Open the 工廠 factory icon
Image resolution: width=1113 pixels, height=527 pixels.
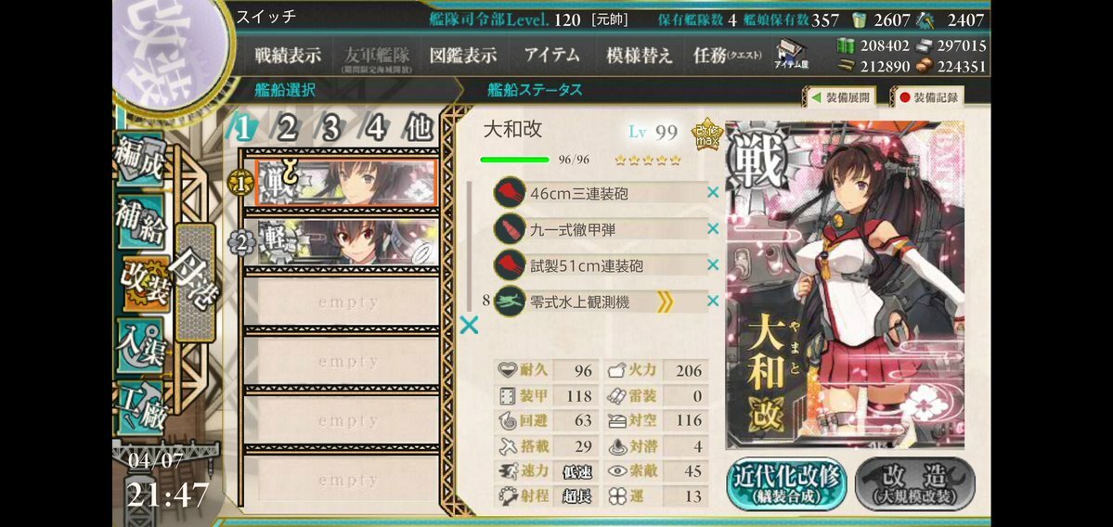[x=140, y=408]
